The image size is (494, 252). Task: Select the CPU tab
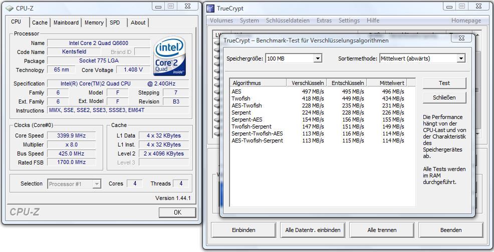click(16, 21)
